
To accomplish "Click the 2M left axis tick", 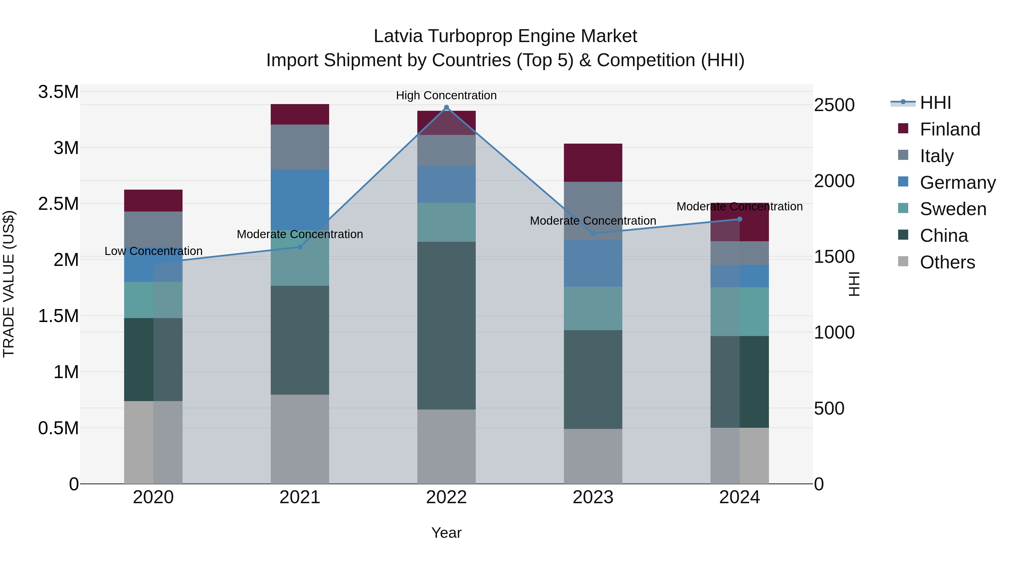I will pyautogui.click(x=66, y=259).
